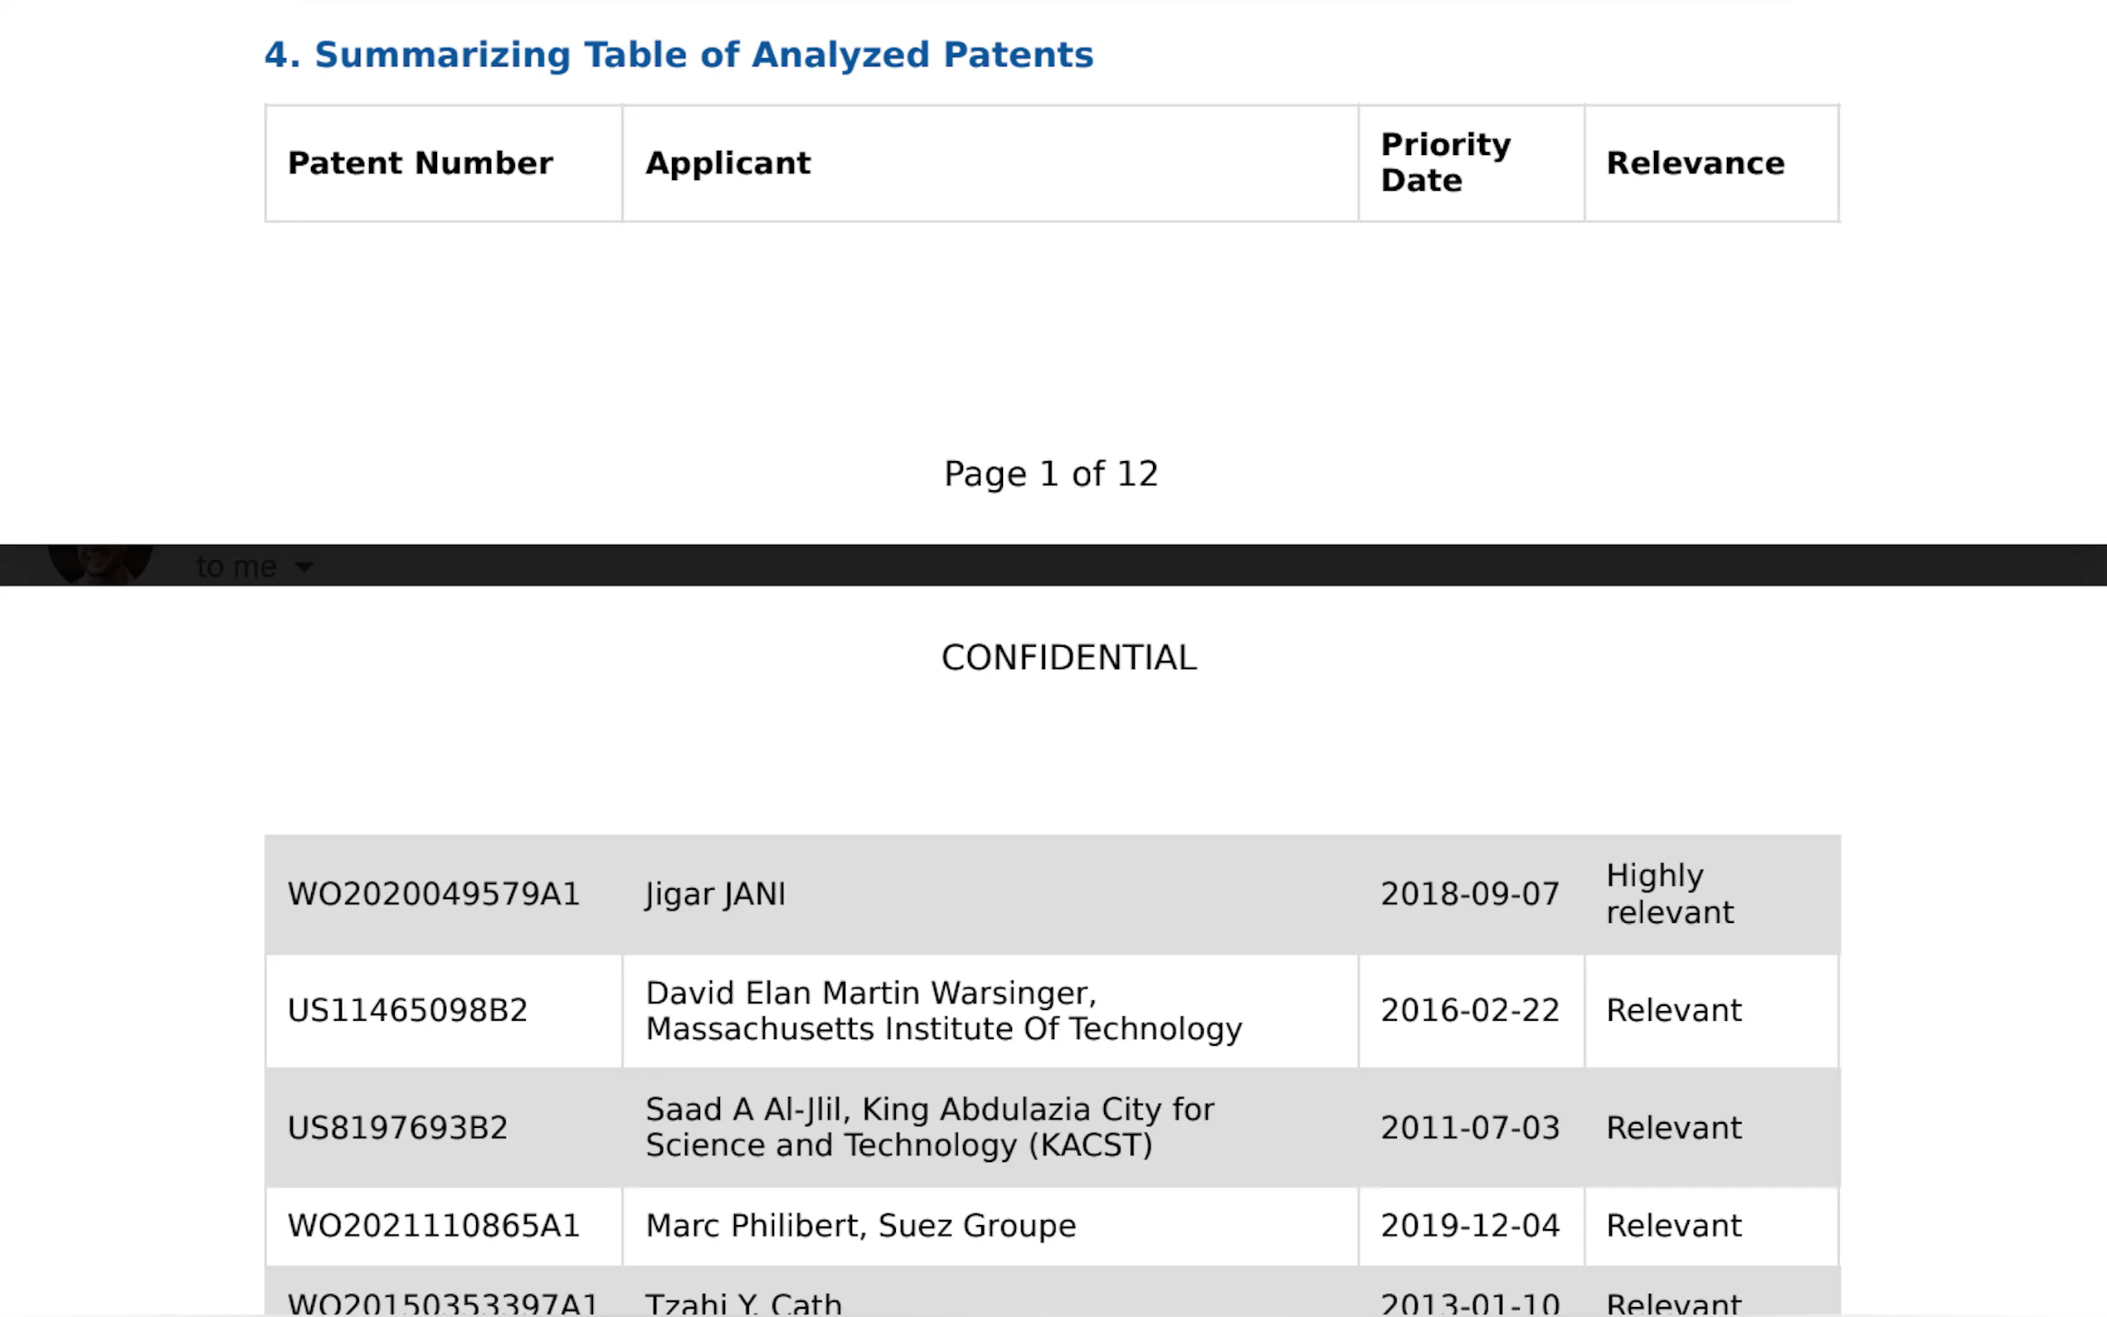The width and height of the screenshot is (2107, 1317).
Task: Expand the 'to me' recipient dropdown arrow
Action: pyautogui.click(x=304, y=567)
